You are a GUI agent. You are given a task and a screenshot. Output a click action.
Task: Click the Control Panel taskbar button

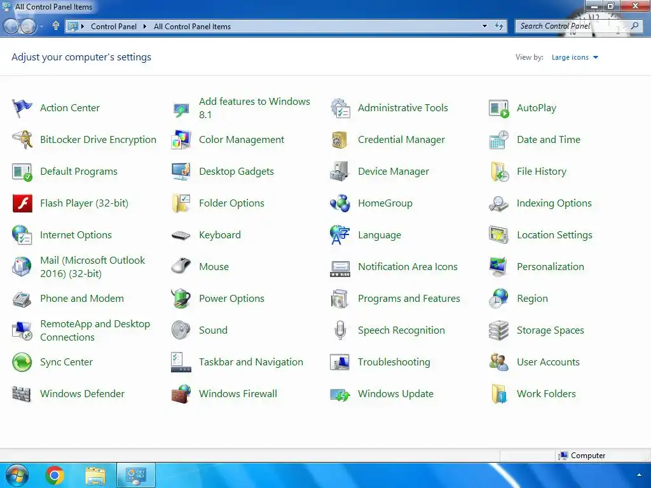coord(136,475)
